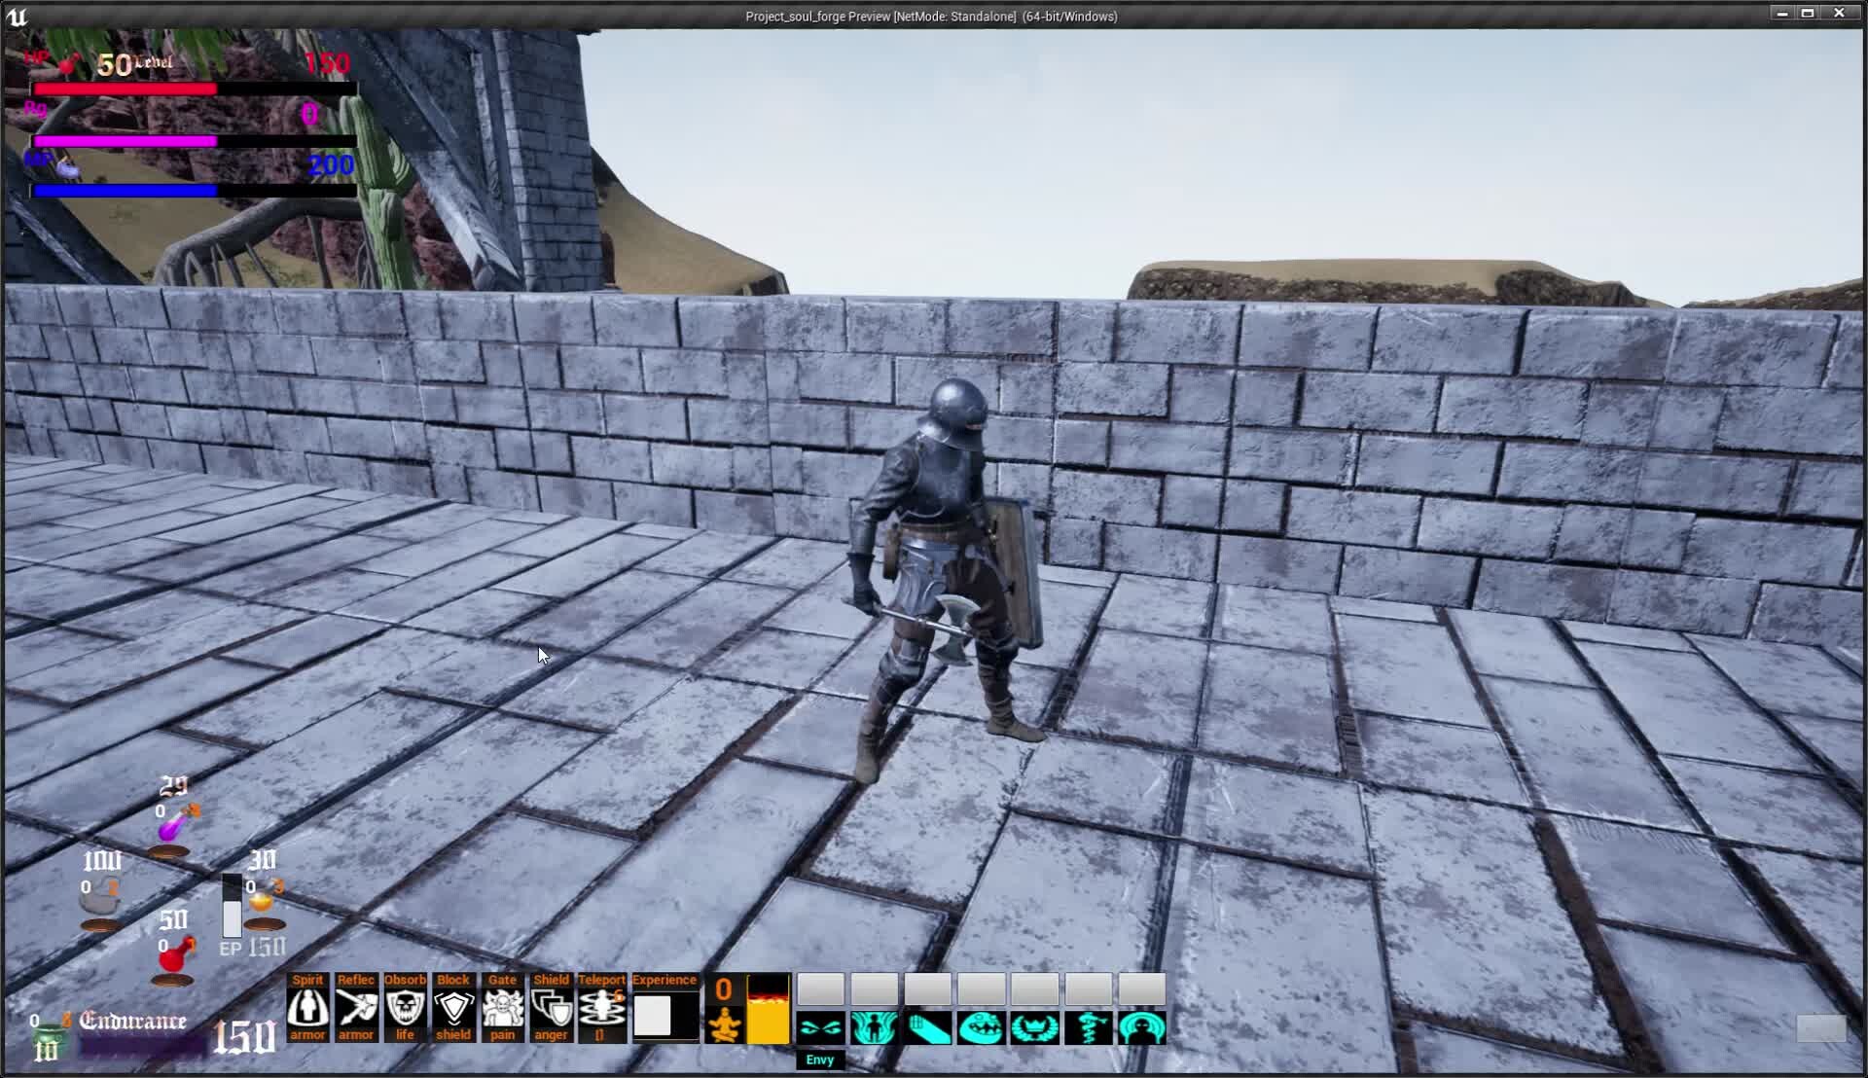
Task: Select the Spirit armor skill icon
Action: (307, 1012)
